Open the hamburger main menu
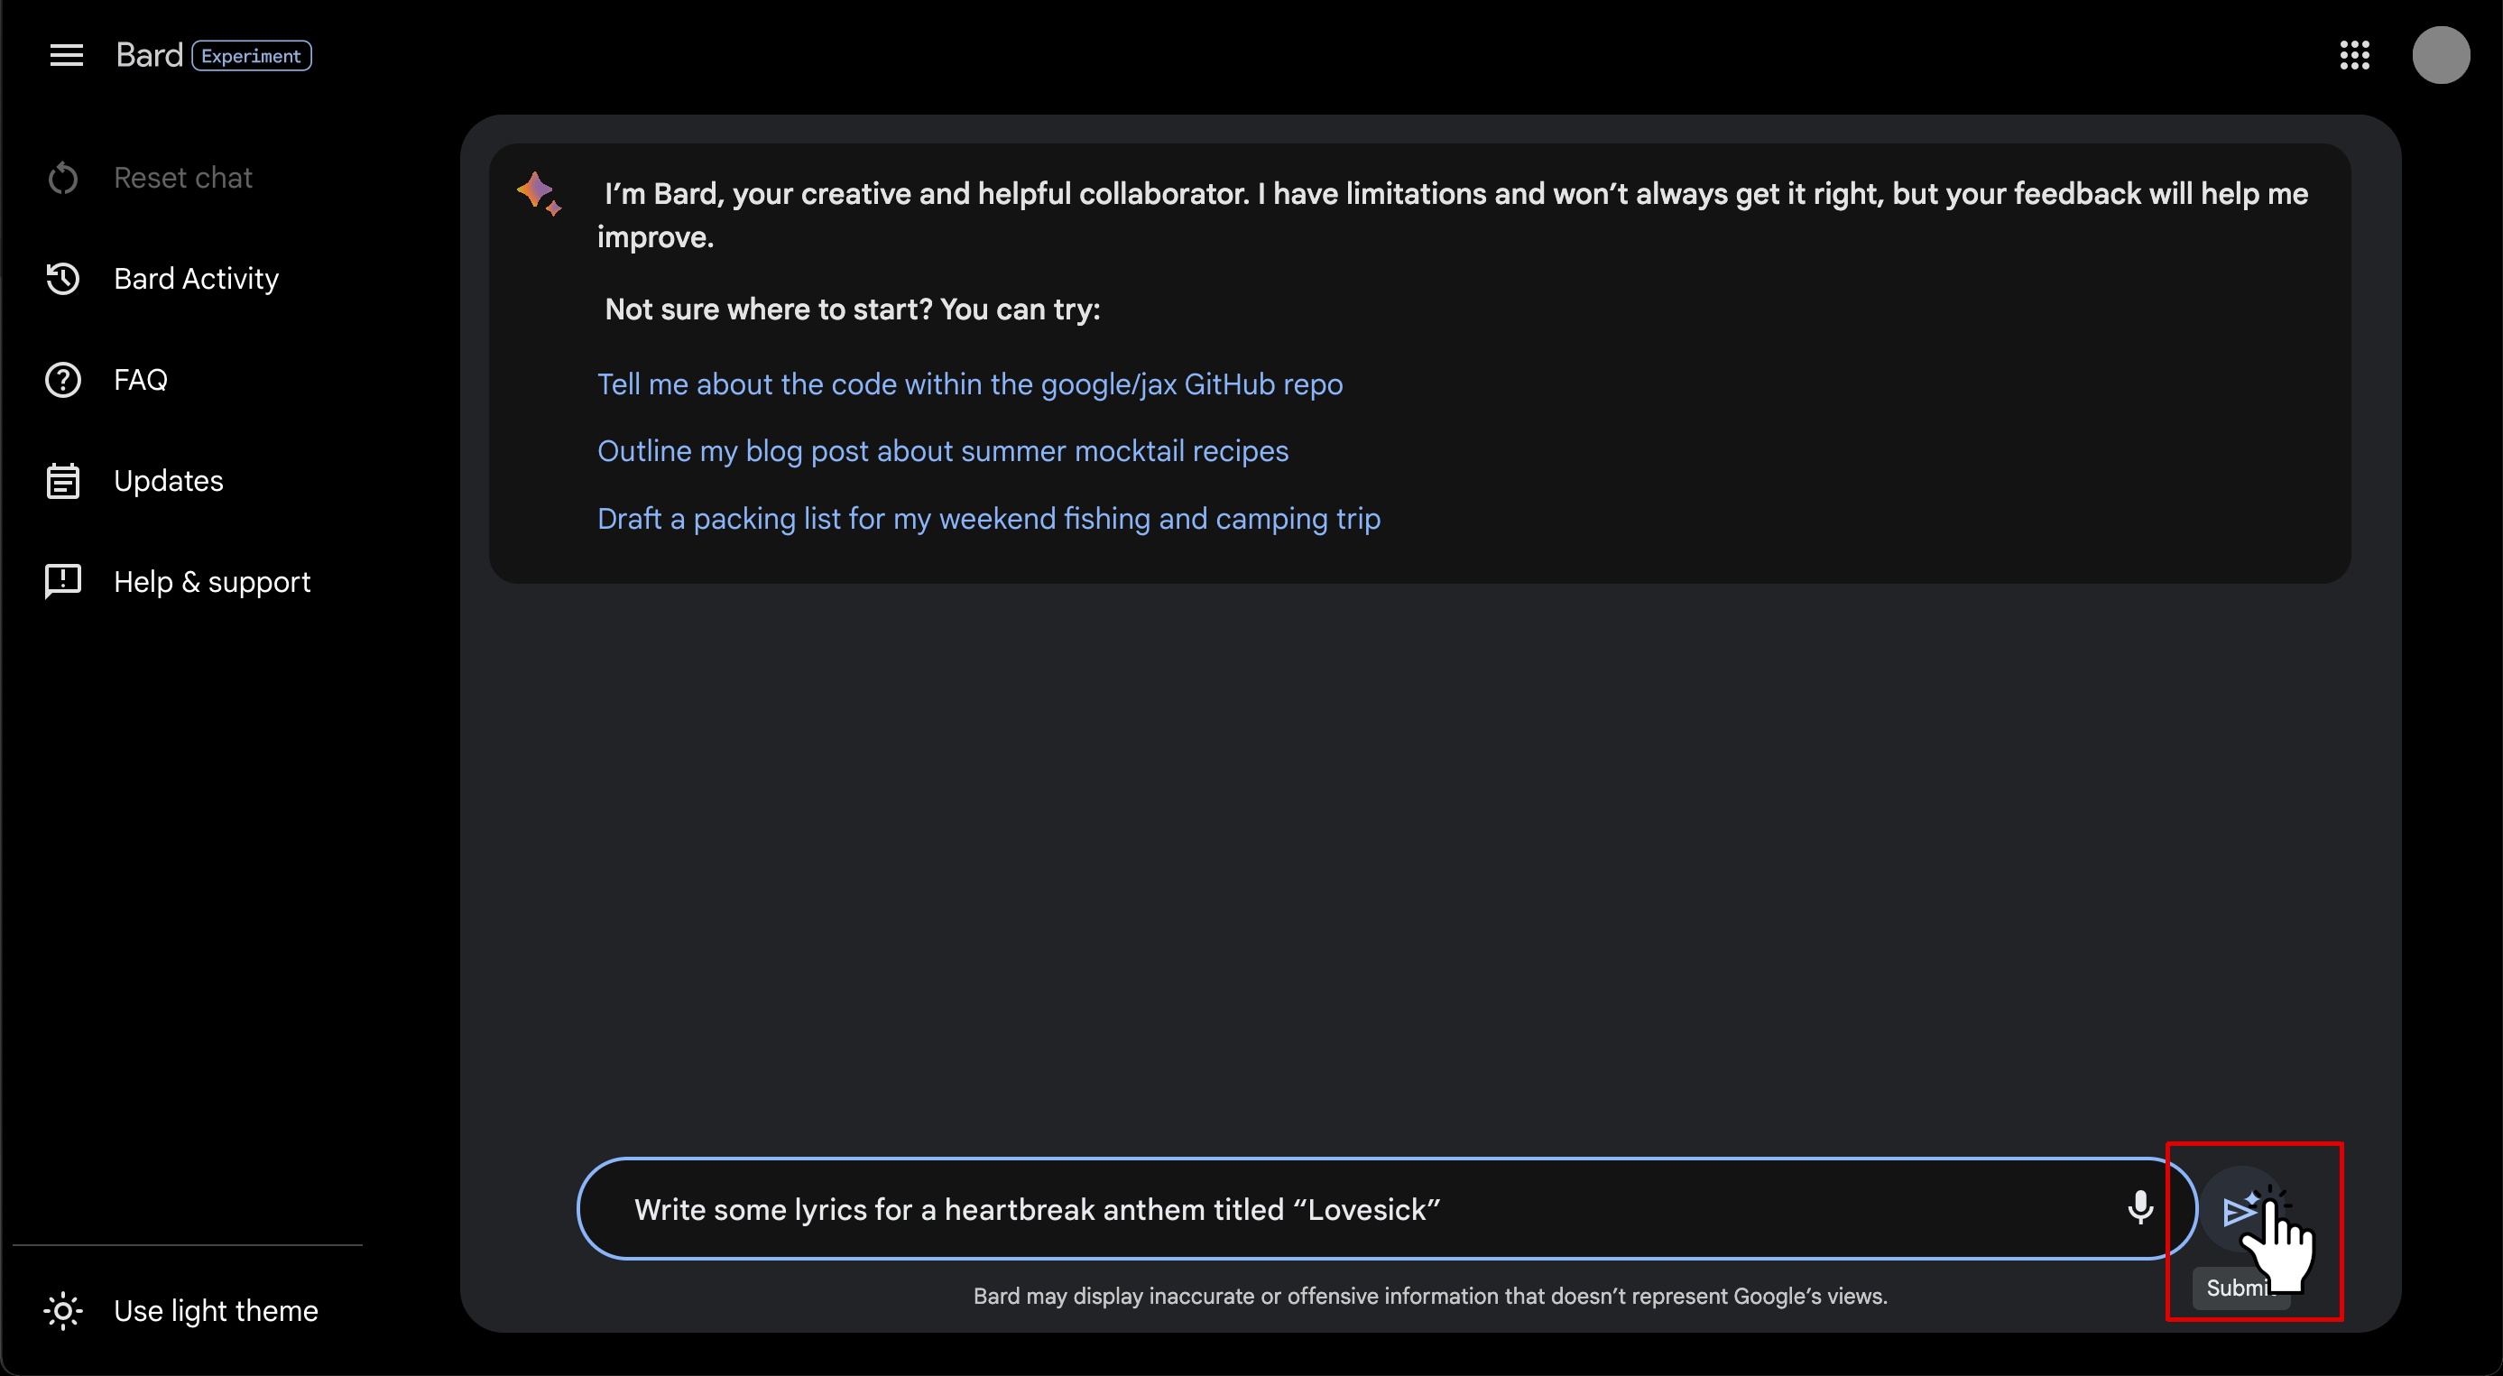The image size is (2503, 1376). pos(66,55)
